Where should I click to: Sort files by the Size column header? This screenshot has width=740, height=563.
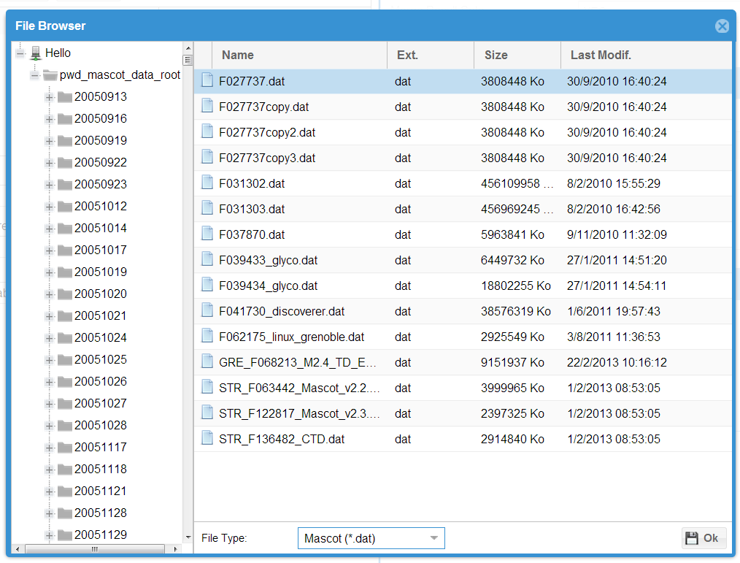496,55
